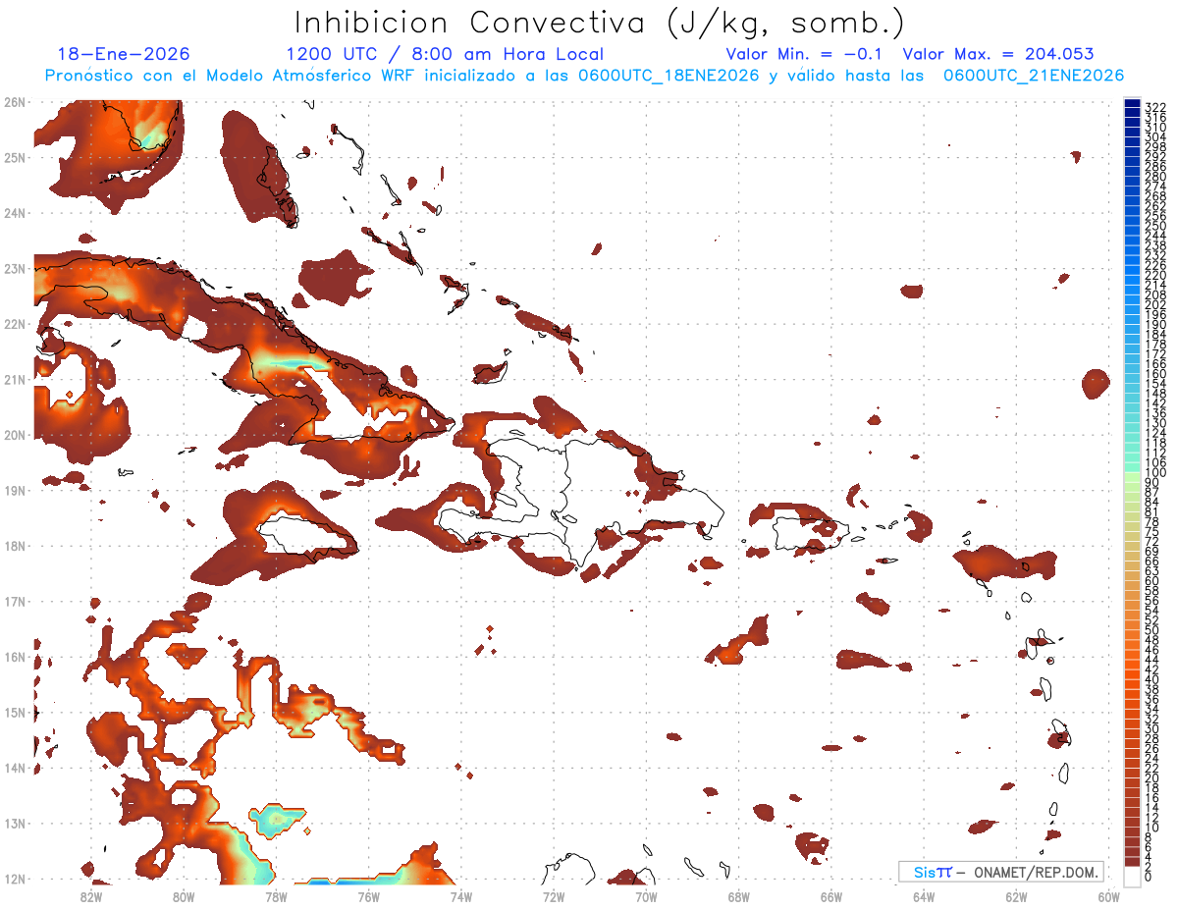Click the colorbar value label 202
The image size is (1178, 910).
coord(1155,304)
